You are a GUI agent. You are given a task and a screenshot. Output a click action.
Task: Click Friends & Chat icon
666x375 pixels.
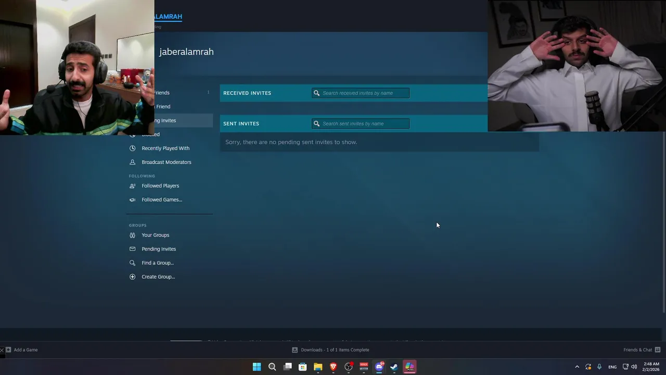pyautogui.click(x=658, y=350)
